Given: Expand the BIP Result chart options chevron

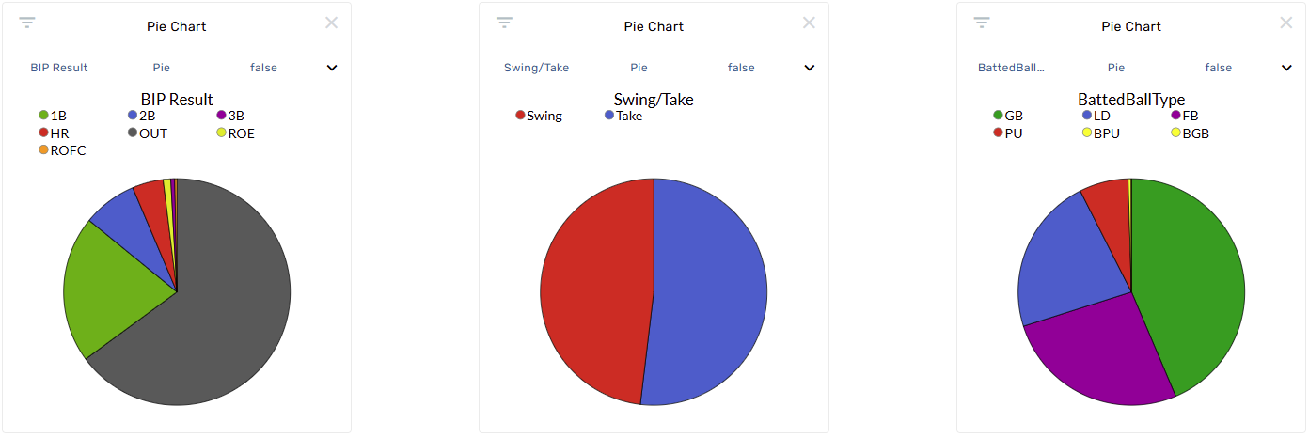Looking at the screenshot, I should pyautogui.click(x=332, y=68).
